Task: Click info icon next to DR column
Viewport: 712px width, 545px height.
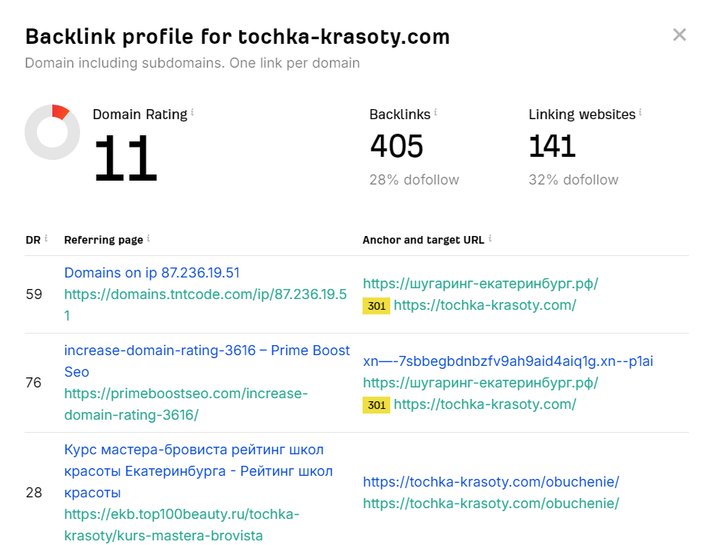Action: (x=46, y=239)
